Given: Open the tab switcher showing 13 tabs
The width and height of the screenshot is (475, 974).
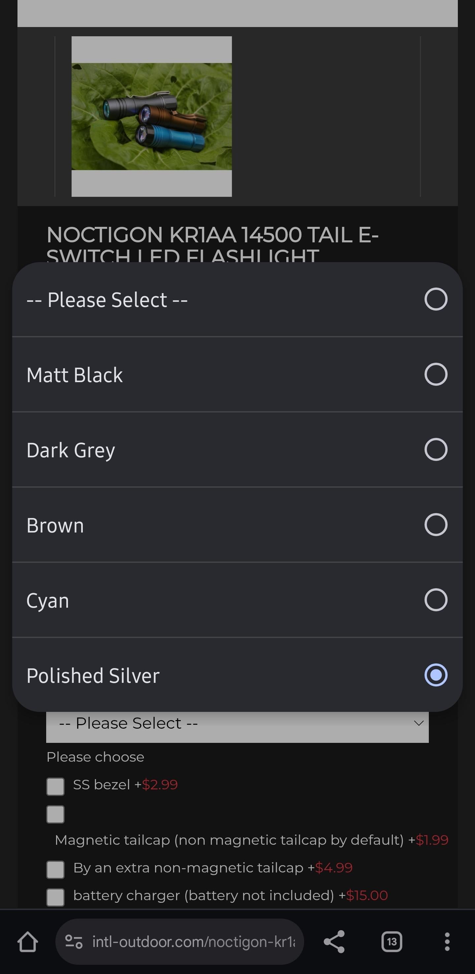Looking at the screenshot, I should point(392,941).
